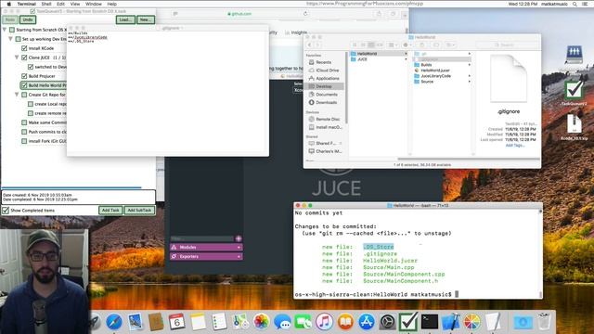Collapse the Starting from Scratch root task

(x=5, y=30)
